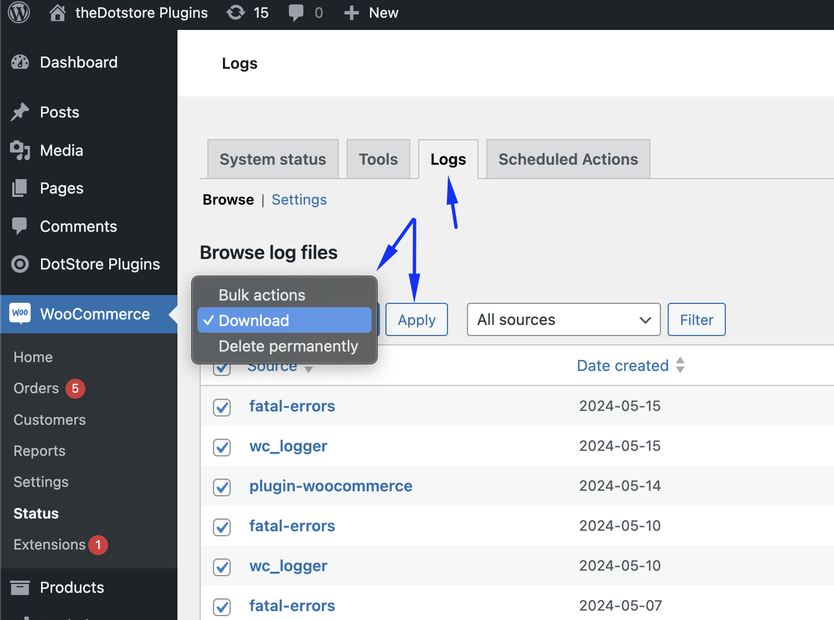Choose Delete permanently in bulk actions list
The width and height of the screenshot is (834, 620).
284,346
